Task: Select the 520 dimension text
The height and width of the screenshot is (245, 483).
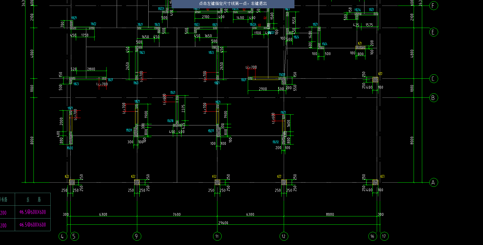Action: (74, 69)
